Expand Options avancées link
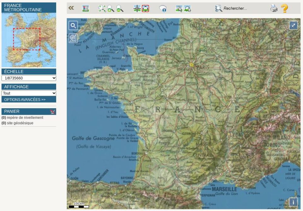This screenshot has height=211, width=303. [25, 100]
